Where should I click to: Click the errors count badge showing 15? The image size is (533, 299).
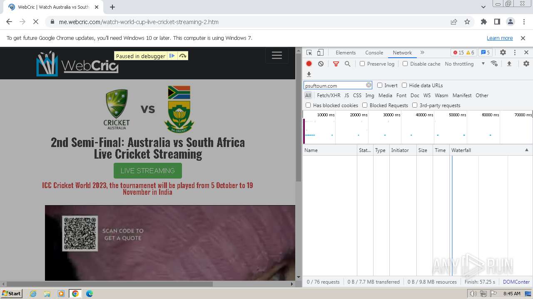tap(458, 53)
